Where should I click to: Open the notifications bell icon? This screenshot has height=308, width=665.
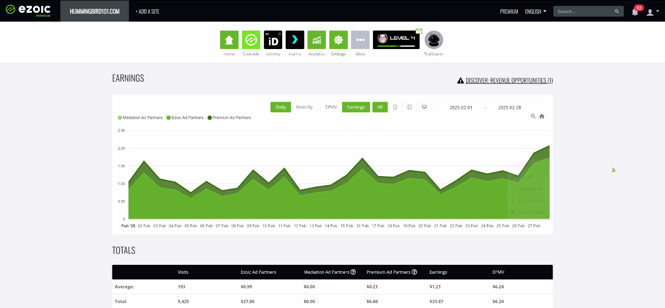tap(635, 12)
